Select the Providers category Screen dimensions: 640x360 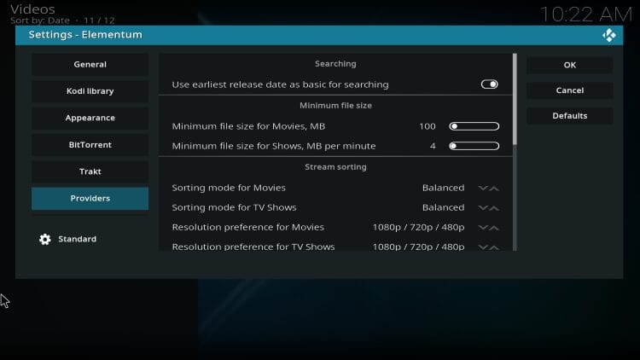[x=90, y=199]
